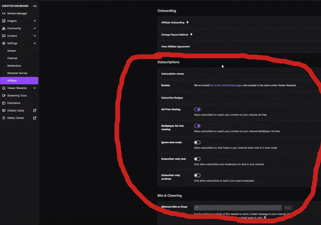The image size is (321, 225).
Task: Disable Ad-Free viewing toggle
Action: (x=197, y=110)
